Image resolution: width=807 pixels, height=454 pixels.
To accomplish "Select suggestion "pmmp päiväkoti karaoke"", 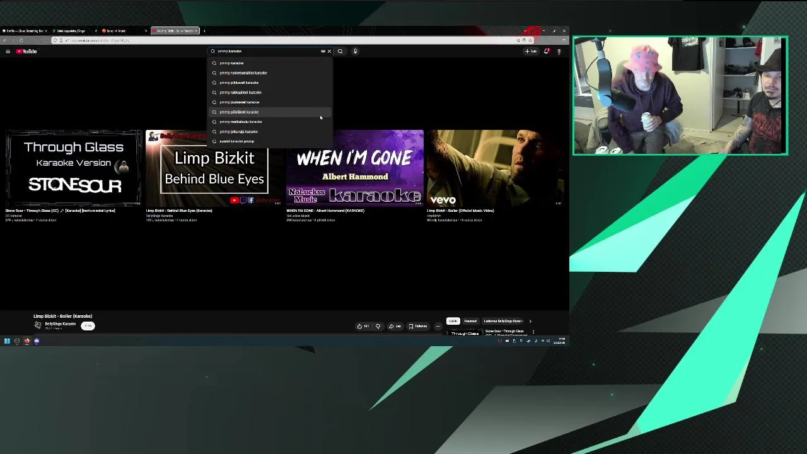I will [x=270, y=112].
